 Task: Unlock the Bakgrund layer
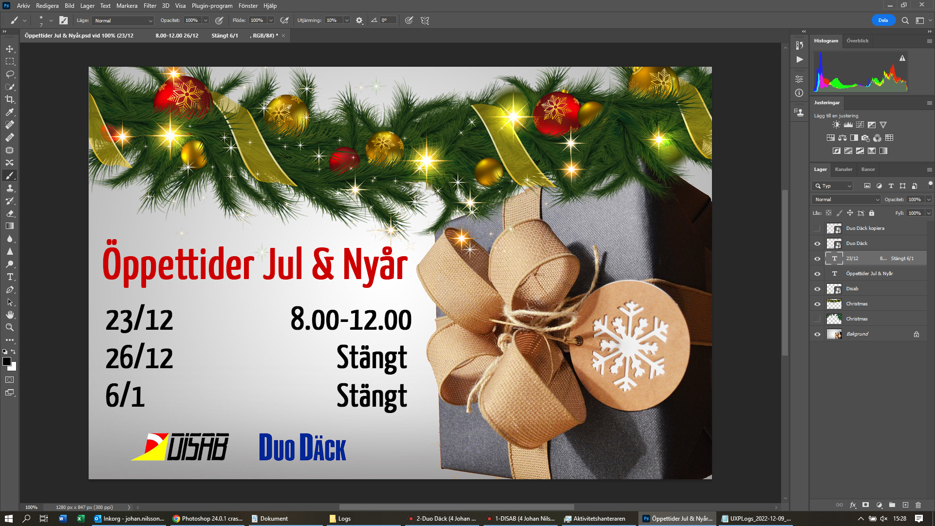[x=916, y=334]
